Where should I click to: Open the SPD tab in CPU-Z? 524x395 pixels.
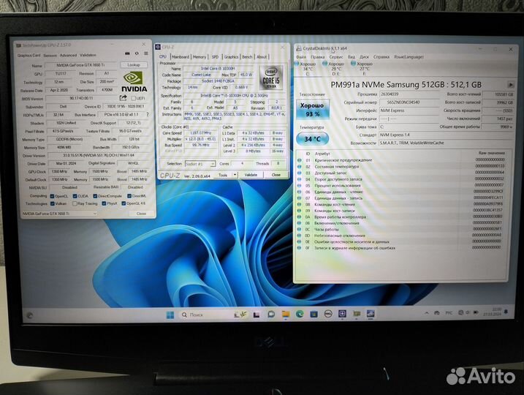pyautogui.click(x=215, y=57)
